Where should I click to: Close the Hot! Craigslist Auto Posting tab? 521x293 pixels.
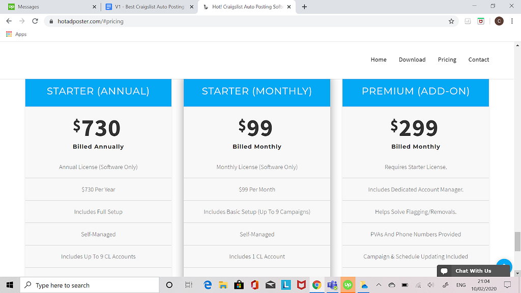[x=289, y=7]
